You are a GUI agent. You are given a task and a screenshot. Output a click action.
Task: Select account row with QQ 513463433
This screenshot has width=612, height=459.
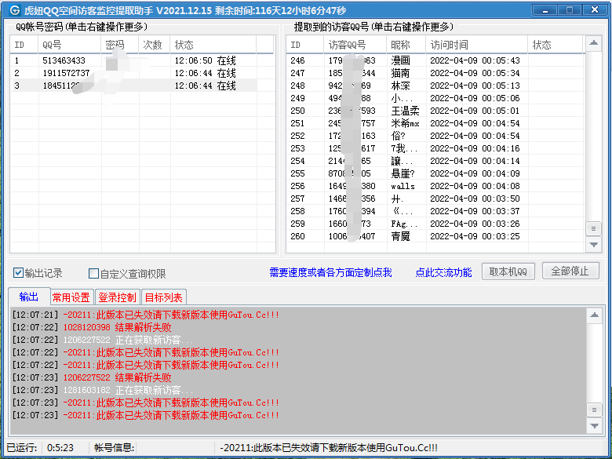tap(63, 60)
